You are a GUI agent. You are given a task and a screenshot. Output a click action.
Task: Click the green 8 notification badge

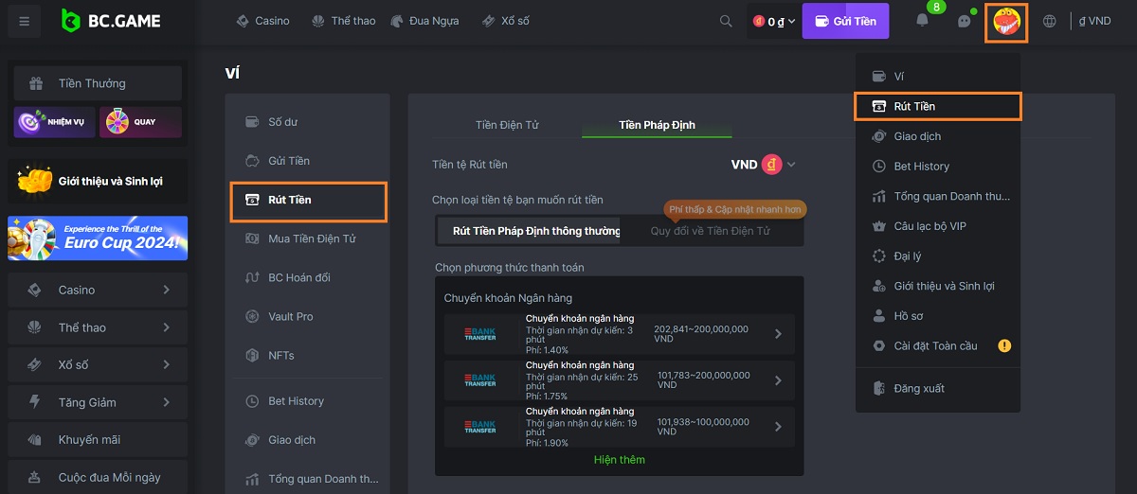click(x=936, y=8)
